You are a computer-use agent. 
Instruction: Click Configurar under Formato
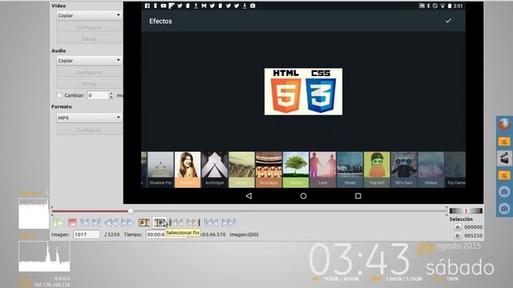(89, 130)
